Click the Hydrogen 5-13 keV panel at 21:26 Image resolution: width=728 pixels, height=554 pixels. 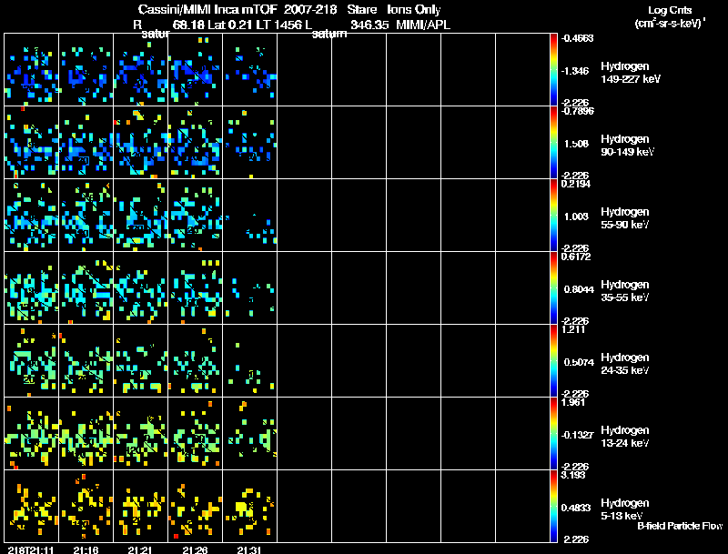195,507
